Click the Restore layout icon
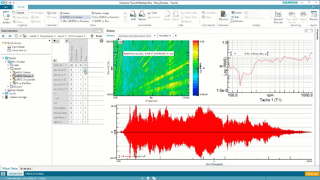320x180 pixels. [313, 15]
